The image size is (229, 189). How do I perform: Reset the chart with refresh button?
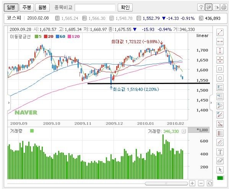pos(210,183)
